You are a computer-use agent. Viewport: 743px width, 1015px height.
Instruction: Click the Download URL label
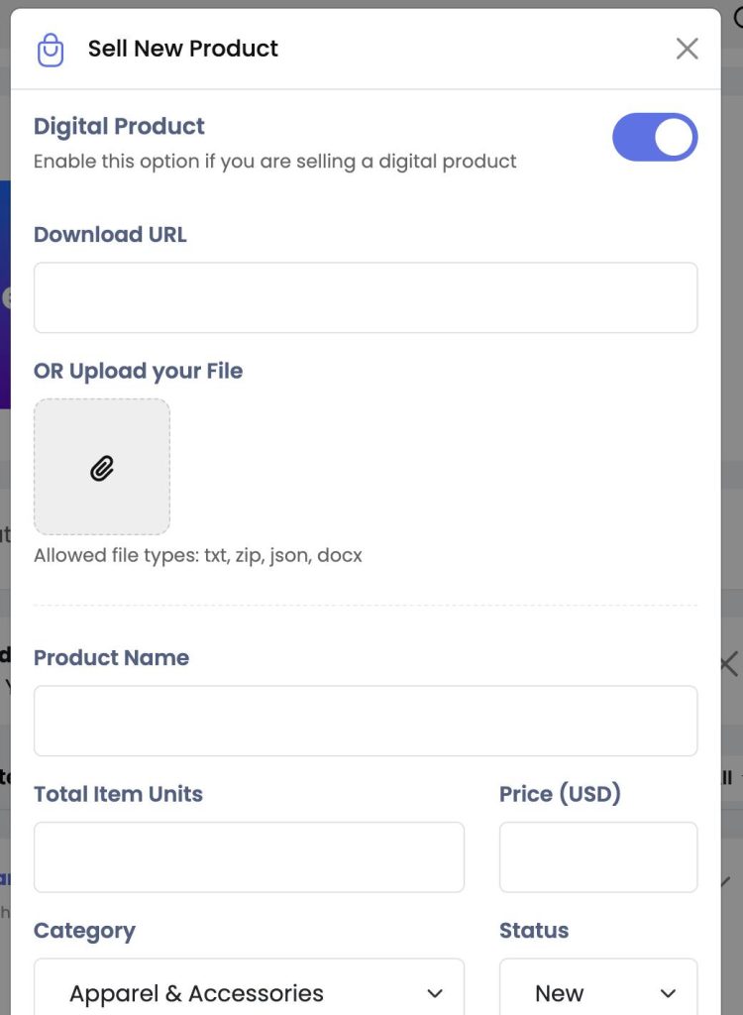coord(110,234)
